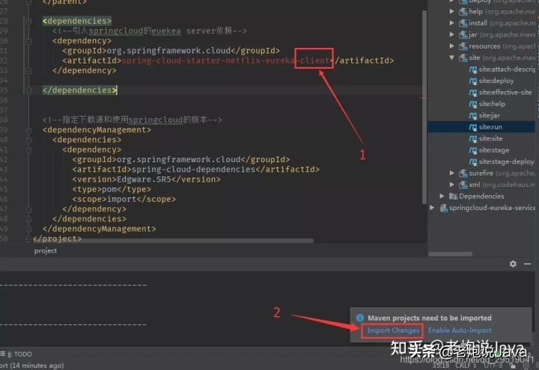Select site:attach-descriptor goal
The image size is (539, 370).
(507, 70)
